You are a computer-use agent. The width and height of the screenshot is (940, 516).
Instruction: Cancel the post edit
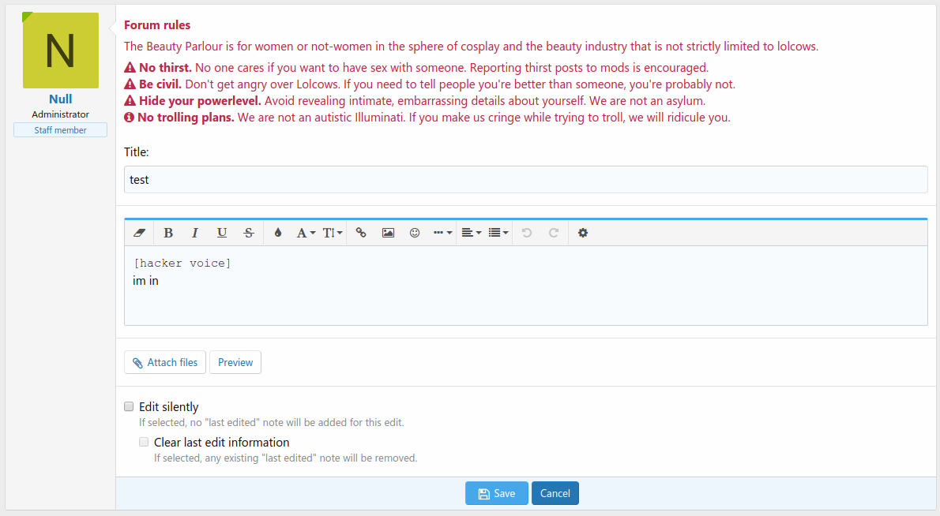click(555, 493)
